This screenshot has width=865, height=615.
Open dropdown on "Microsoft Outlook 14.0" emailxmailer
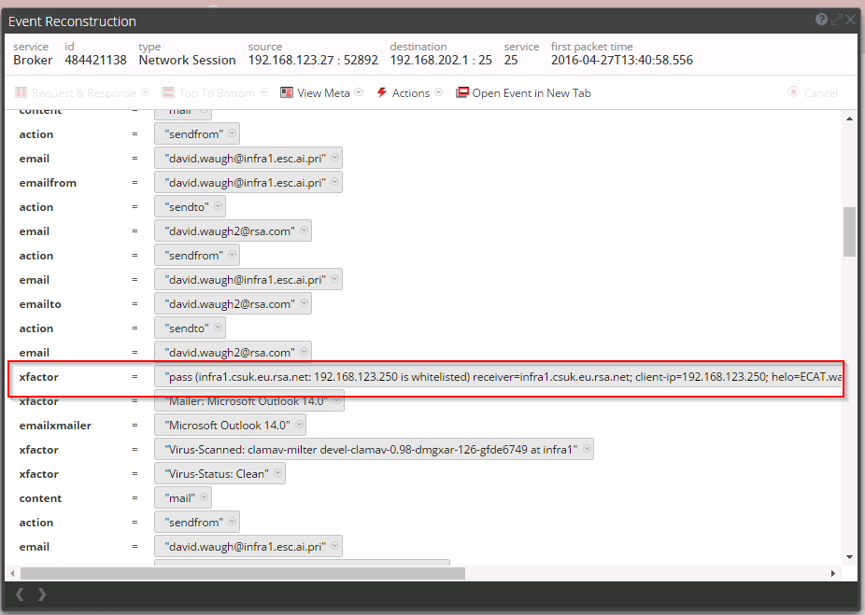(x=297, y=426)
